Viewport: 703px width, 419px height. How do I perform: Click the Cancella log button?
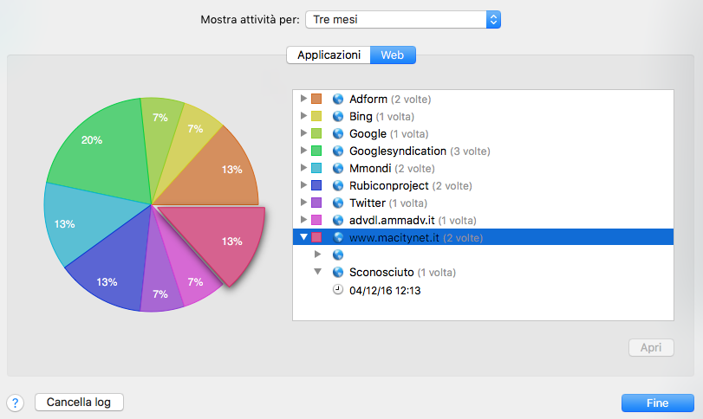[x=79, y=403]
